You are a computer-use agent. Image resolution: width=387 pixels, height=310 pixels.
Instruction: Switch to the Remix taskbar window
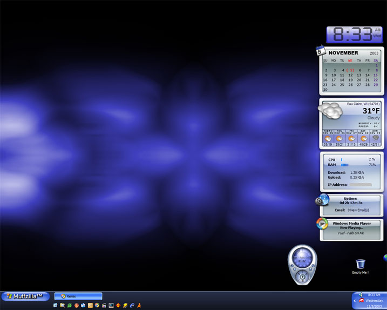coord(78,296)
